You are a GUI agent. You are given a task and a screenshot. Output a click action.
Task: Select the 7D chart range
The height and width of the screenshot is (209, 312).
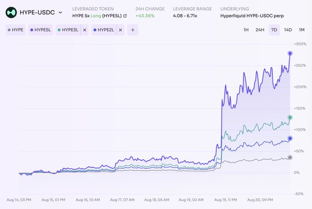click(x=274, y=30)
